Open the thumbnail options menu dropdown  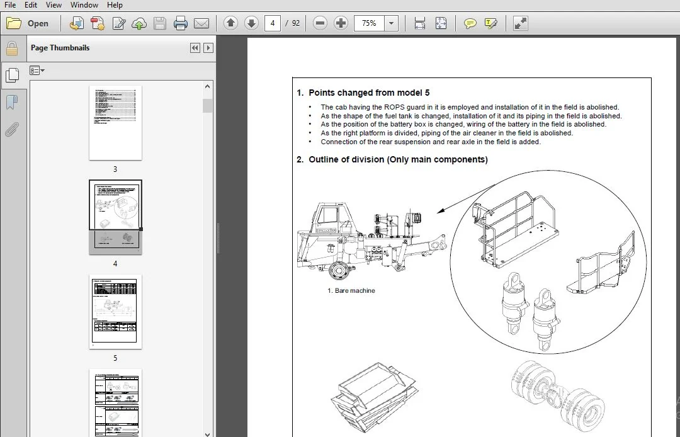coord(37,71)
